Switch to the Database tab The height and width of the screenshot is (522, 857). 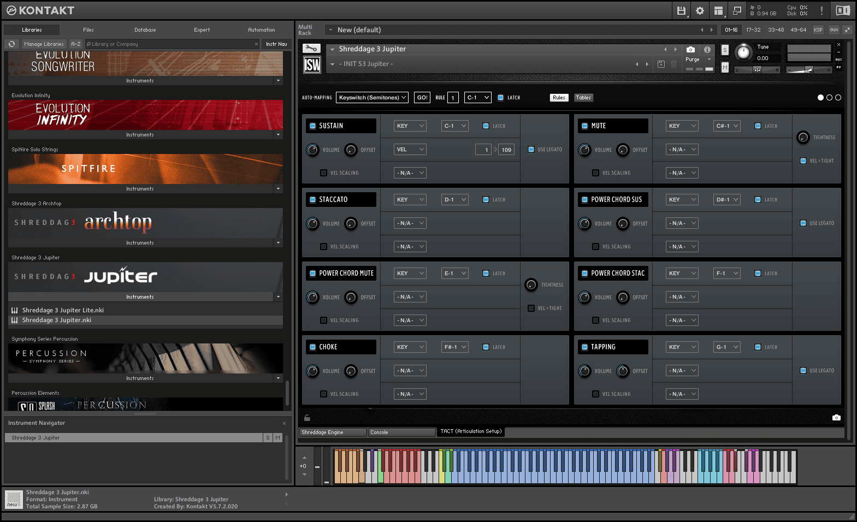coord(145,30)
